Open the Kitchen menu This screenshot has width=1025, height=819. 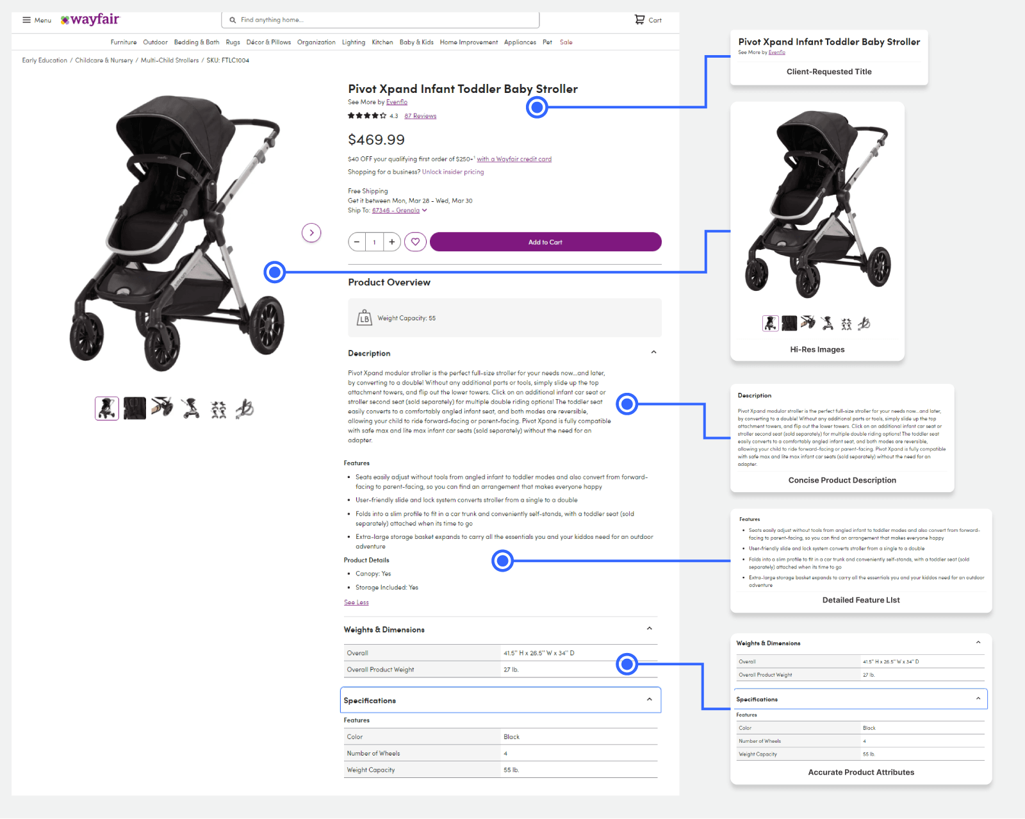(382, 42)
